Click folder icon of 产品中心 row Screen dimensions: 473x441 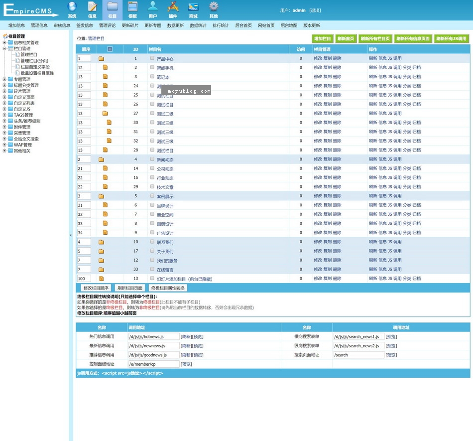pos(101,59)
